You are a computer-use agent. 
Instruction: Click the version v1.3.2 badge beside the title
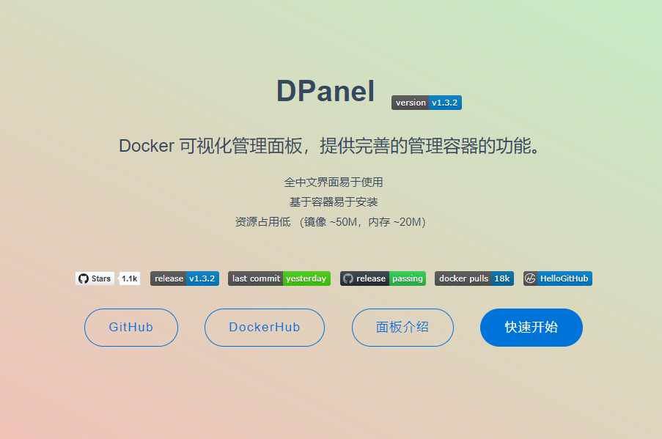pyautogui.click(x=427, y=103)
